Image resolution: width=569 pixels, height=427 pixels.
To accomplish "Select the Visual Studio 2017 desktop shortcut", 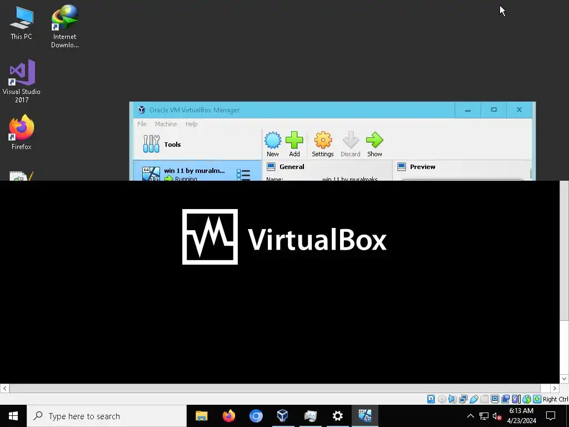I will coord(22,81).
